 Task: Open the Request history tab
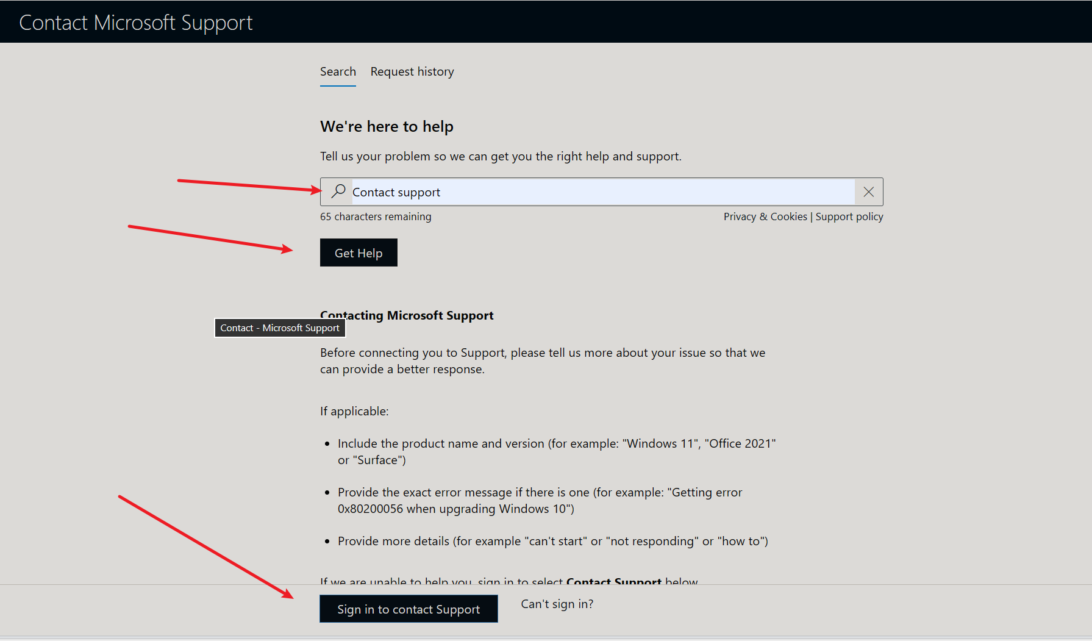click(x=412, y=72)
